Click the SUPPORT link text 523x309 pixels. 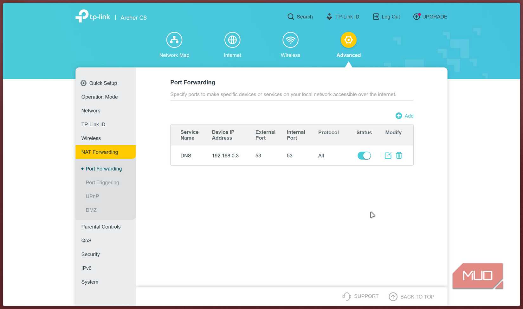pyautogui.click(x=366, y=296)
